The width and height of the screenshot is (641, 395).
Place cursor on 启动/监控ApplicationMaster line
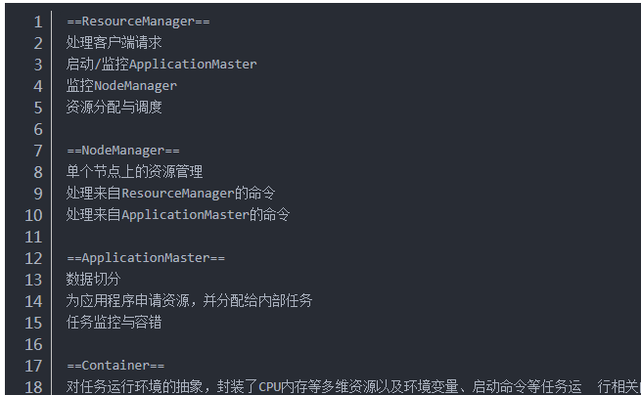[161, 65]
